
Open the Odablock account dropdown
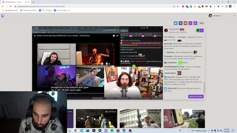tap(234, 16)
